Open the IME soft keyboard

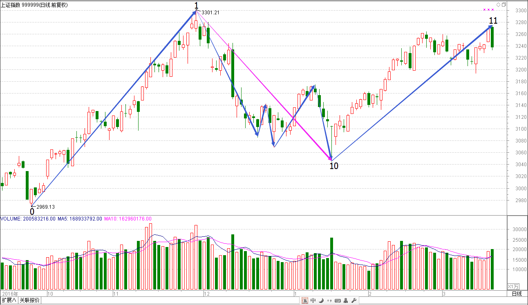click(x=338, y=301)
